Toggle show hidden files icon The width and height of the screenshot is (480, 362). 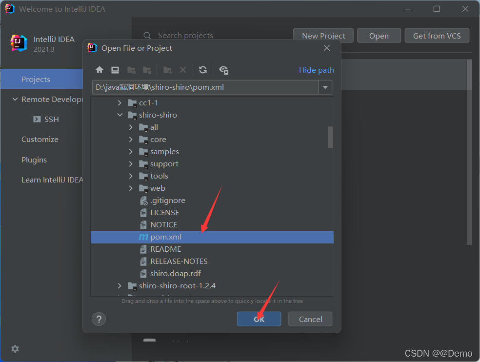[224, 70]
